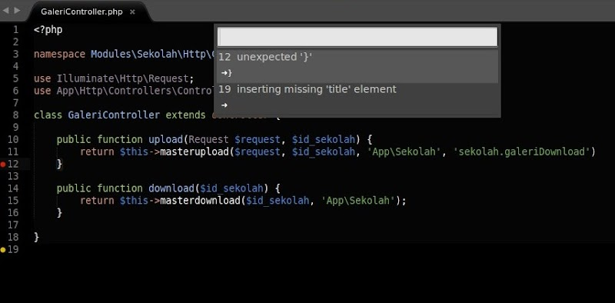Click the masterdownload method call on line 15
This screenshot has height=303, width=615.
click(x=200, y=201)
